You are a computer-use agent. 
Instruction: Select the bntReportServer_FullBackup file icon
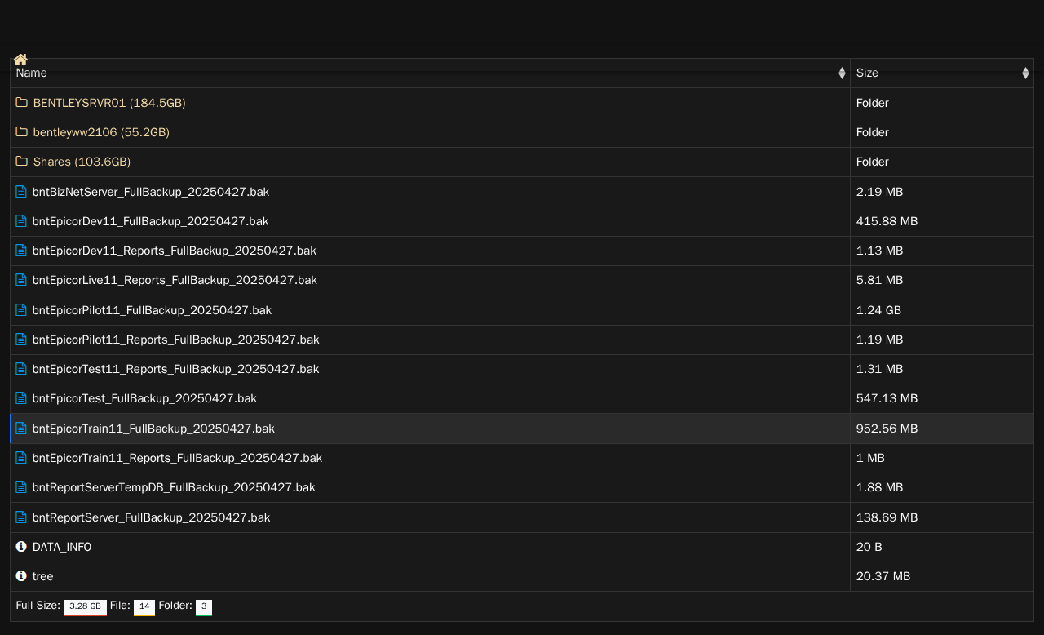(x=21, y=517)
